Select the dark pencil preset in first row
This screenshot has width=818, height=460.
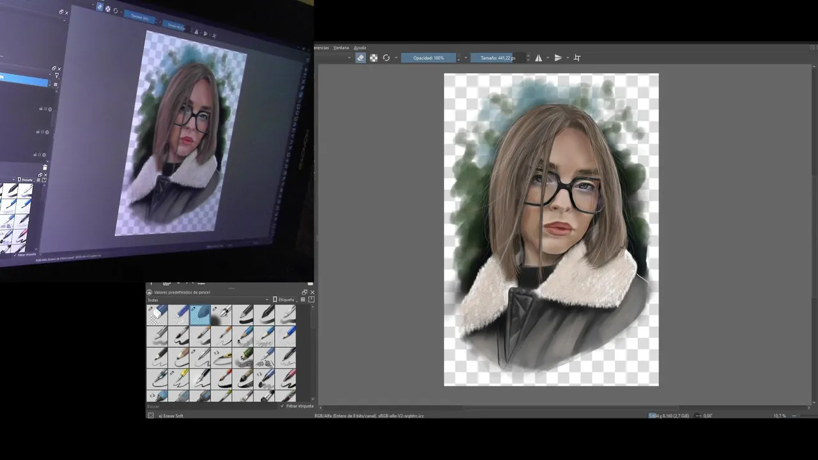click(x=243, y=314)
